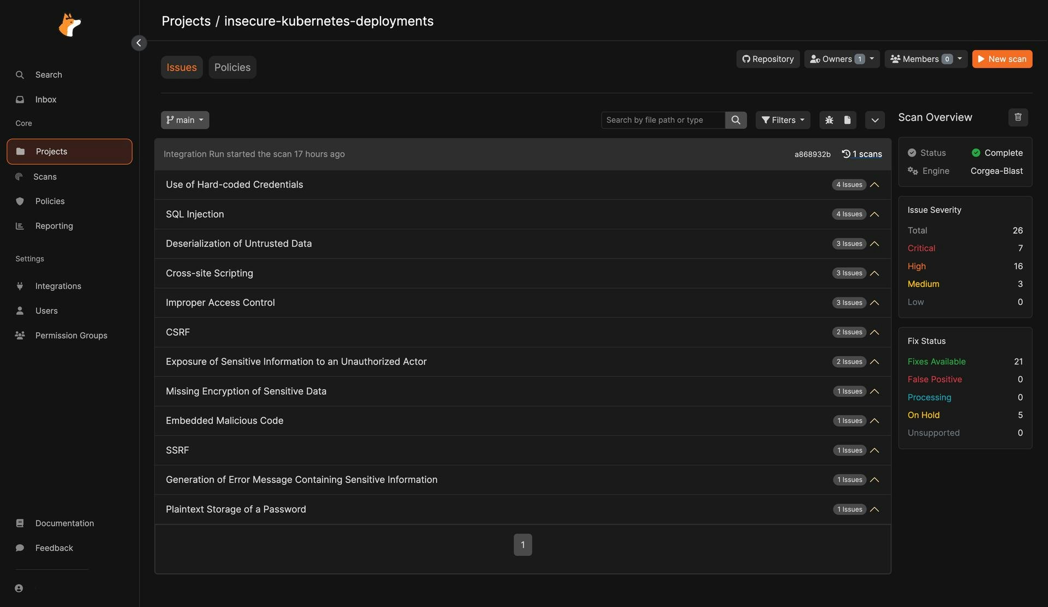Viewport: 1048px width, 607px height.
Task: Click the search magnifier button
Action: click(735, 120)
